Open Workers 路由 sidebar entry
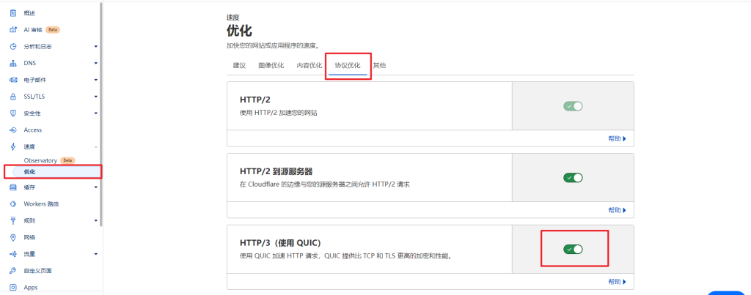751x295 pixels. (41, 204)
